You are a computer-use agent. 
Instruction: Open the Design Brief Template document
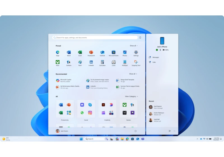tap(125, 80)
